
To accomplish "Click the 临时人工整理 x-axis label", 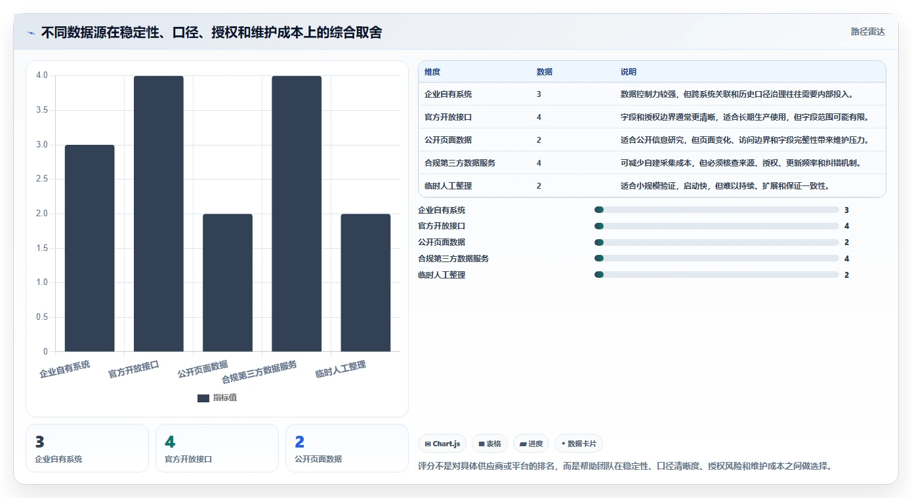I will (x=341, y=370).
